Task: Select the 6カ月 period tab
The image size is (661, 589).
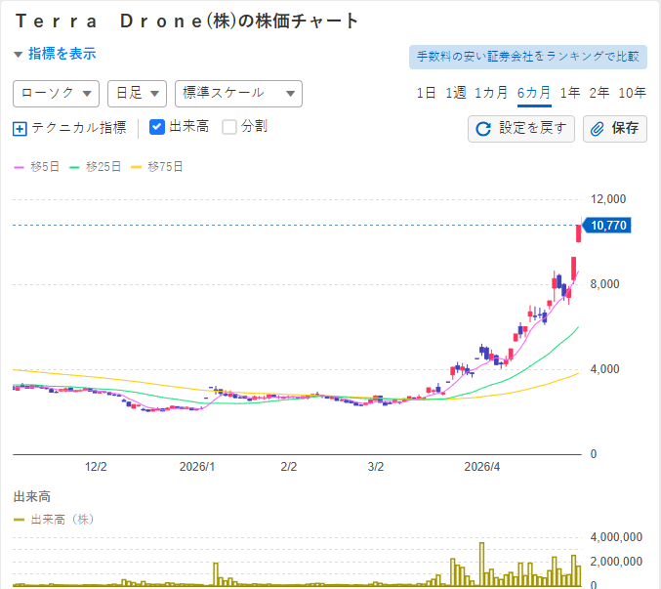Action: pyautogui.click(x=534, y=93)
